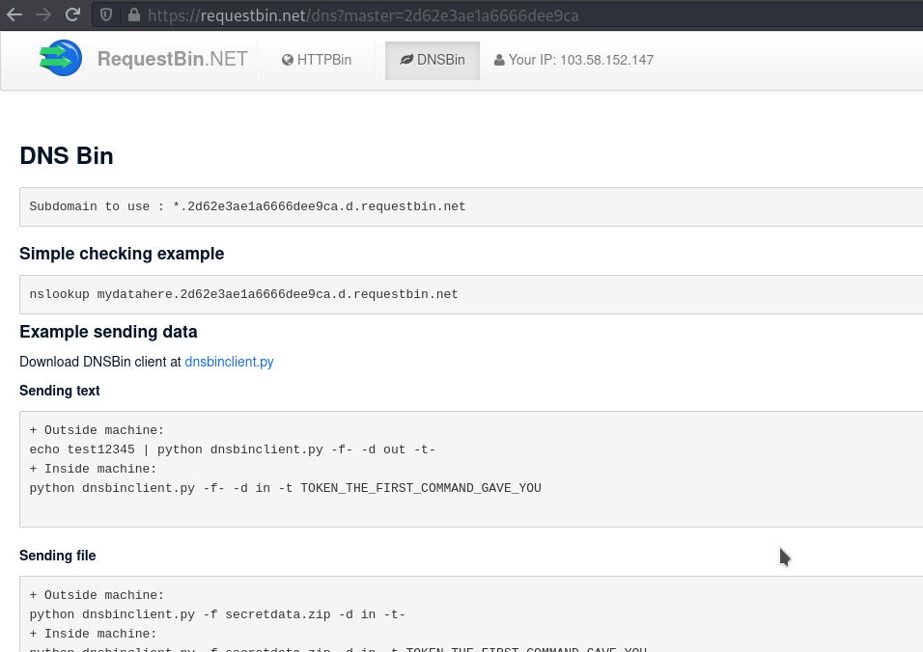
Task: Open the RequestBin.NET home link
Action: tap(173, 59)
